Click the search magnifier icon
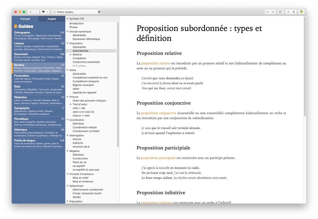This screenshot has height=219, width=318. [54, 12]
